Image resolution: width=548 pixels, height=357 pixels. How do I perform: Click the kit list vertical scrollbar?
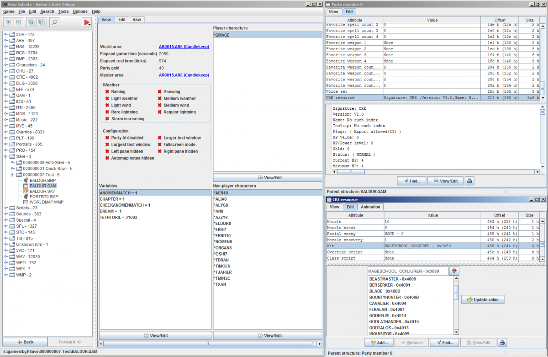[x=456, y=305]
